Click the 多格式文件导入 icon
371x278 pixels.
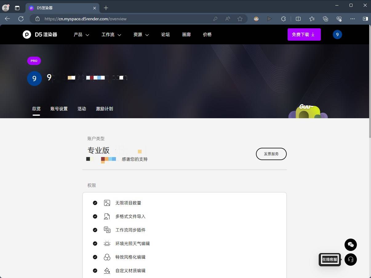(107, 216)
